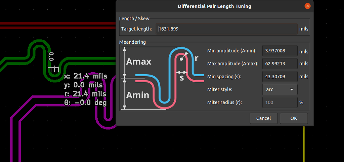Click the Max amplitude (Amax) value field

(x=279, y=64)
